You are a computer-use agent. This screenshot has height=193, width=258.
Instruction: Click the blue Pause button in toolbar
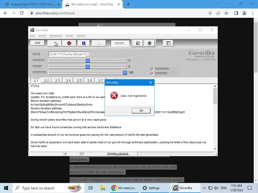click(x=84, y=43)
